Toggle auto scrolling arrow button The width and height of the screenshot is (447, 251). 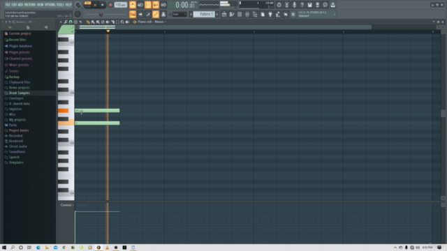pyautogui.click(x=140, y=14)
